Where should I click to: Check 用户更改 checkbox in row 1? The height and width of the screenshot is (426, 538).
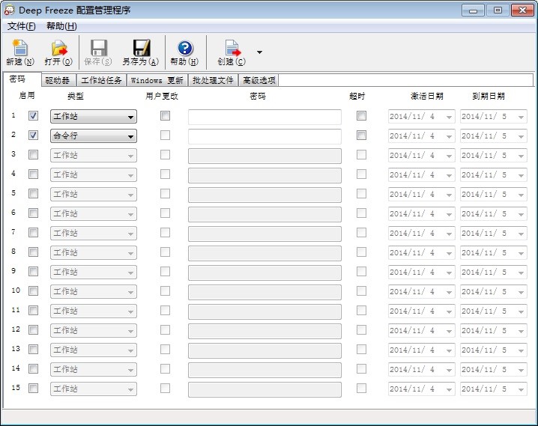[x=165, y=116]
